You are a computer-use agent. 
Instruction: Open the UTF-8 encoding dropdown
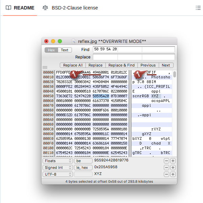(x=58, y=174)
